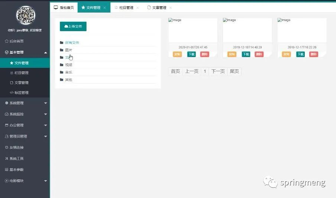The height and width of the screenshot is (198, 336).
Task: Click the folder icon next to 视频
Action: [62, 65]
